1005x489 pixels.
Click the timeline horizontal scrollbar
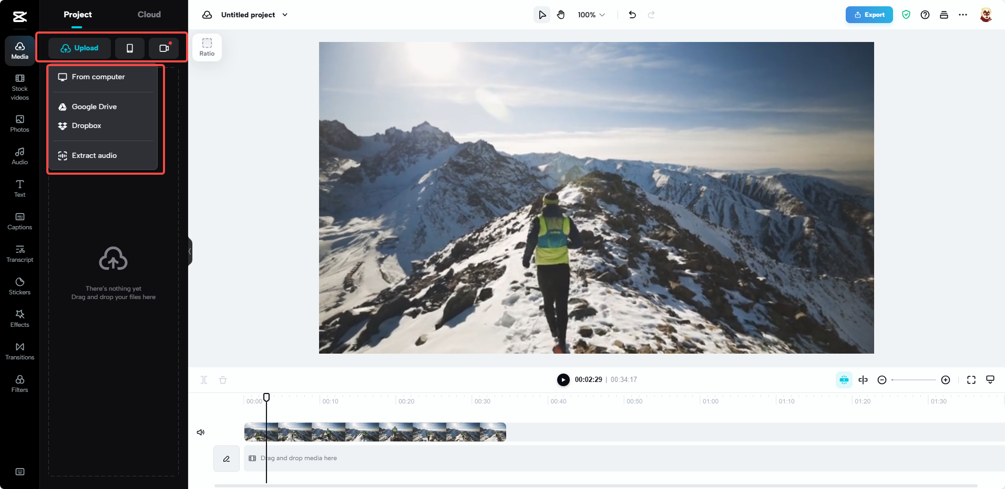(x=596, y=486)
